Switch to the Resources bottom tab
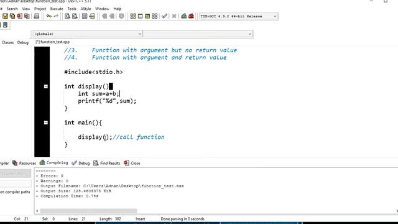The width and height of the screenshot is (398, 224). click(x=24, y=163)
